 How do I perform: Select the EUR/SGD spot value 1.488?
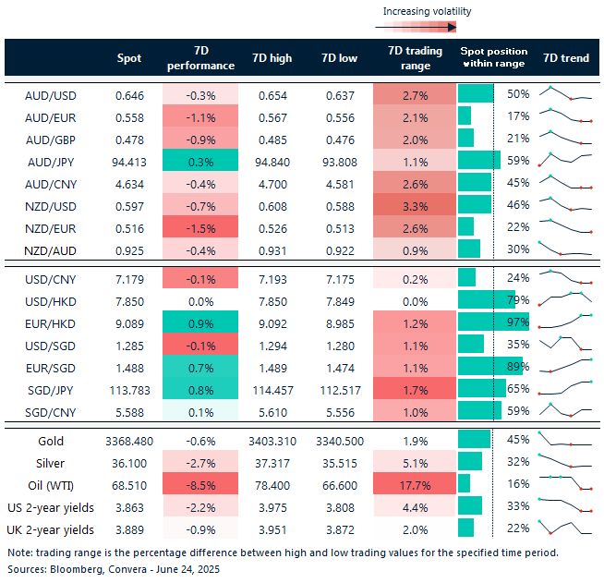[x=129, y=369]
